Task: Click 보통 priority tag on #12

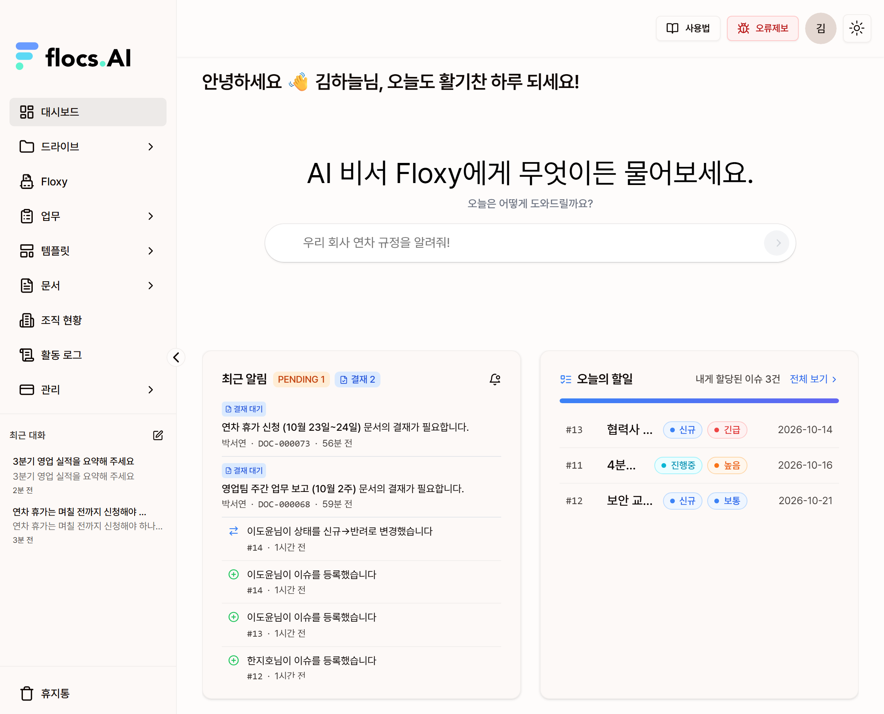Action: 727,501
